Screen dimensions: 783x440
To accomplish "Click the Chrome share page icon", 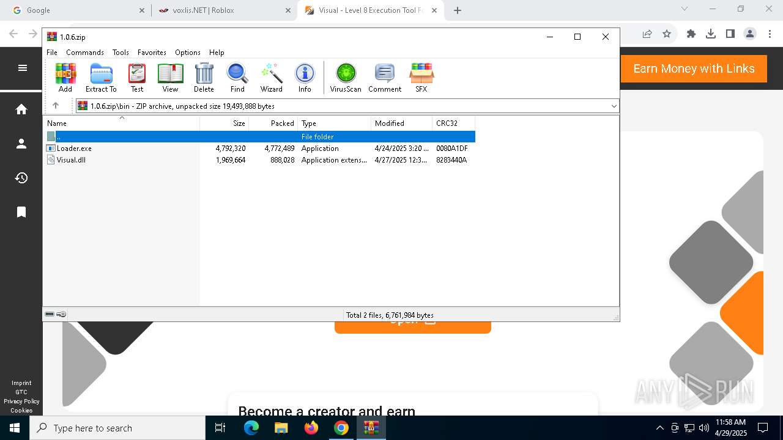I will click(647, 34).
